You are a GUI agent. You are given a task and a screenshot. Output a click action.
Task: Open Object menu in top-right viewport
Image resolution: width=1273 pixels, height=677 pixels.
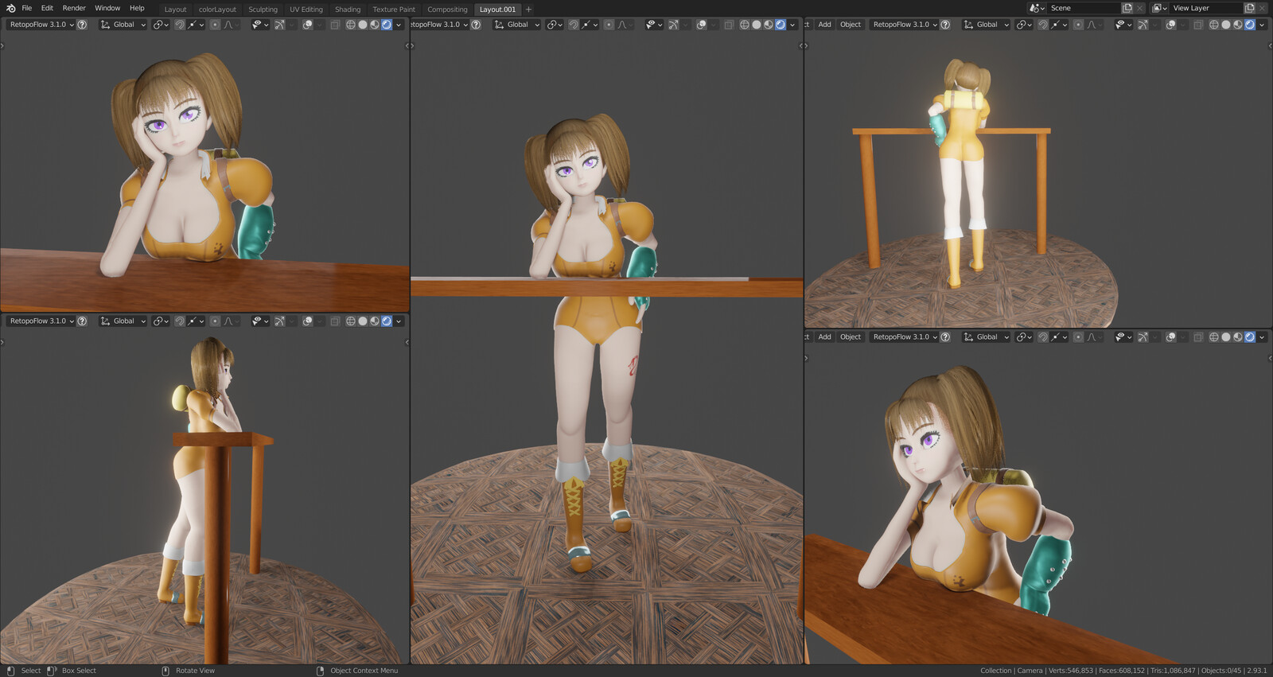click(851, 25)
